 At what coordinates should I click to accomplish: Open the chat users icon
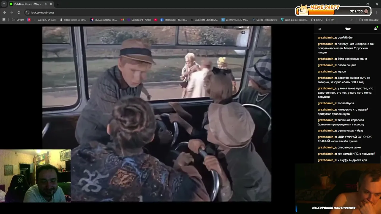pos(376,29)
